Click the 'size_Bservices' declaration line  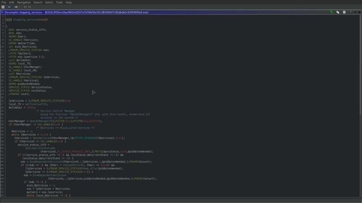[23, 47]
